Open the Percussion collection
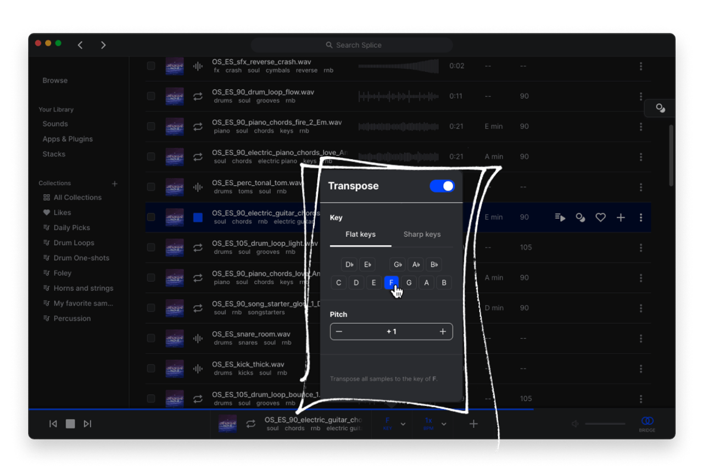Image resolution: width=703 pixels, height=473 pixels. click(67, 318)
